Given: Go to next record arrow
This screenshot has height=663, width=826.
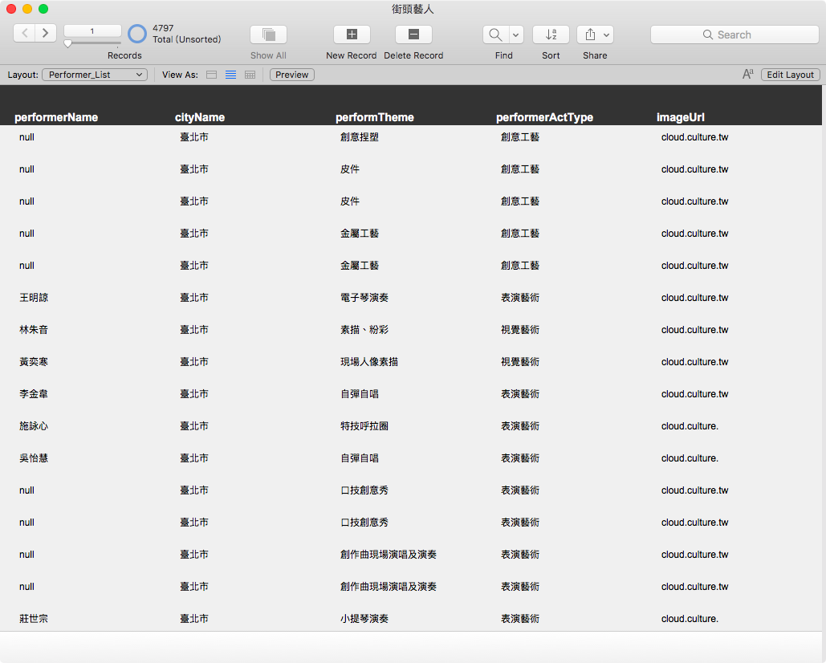Looking at the screenshot, I should (x=46, y=33).
